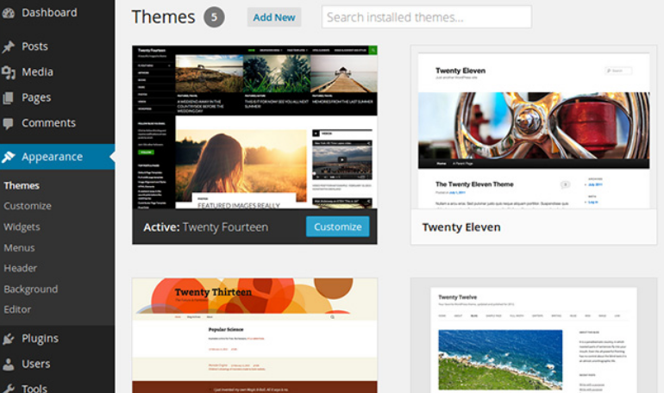Open Comments via speech bubble icon
Screen dimensions: 664x393
click(9, 123)
